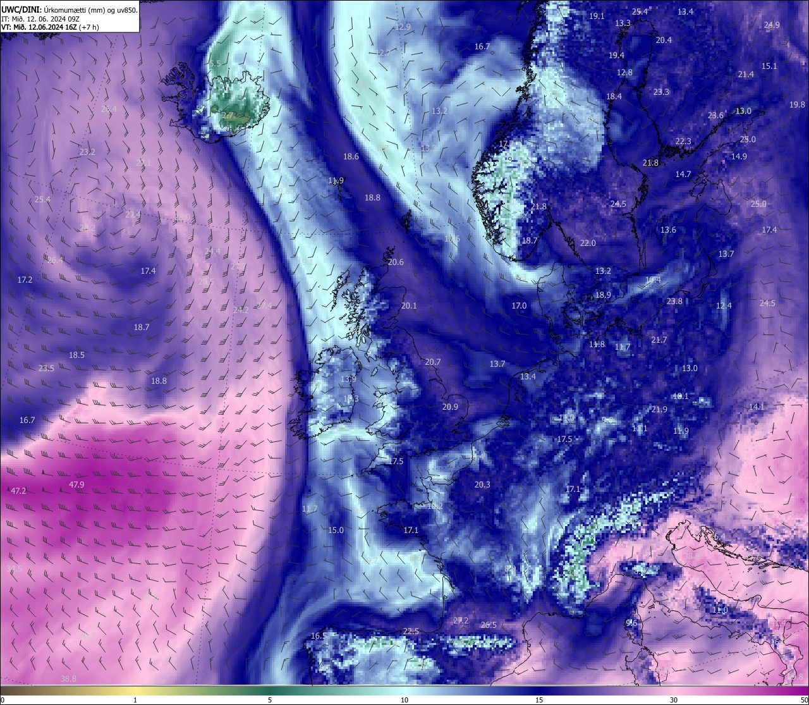The height and width of the screenshot is (705, 809).
Task: Click the 20.4 value label
Action: tap(664, 40)
